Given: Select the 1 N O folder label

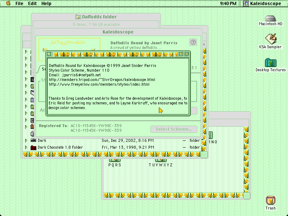Looking at the screenshot, I should point(213,142).
